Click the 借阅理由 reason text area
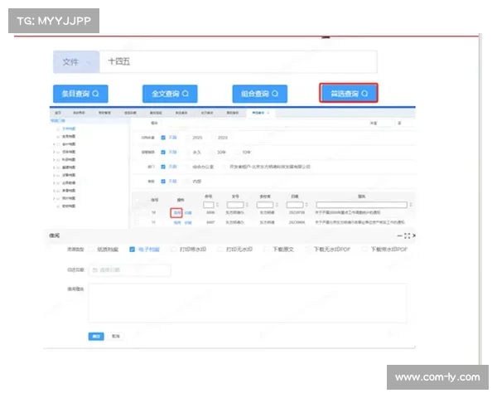Viewport: 497px width, 398px height. coord(248,303)
